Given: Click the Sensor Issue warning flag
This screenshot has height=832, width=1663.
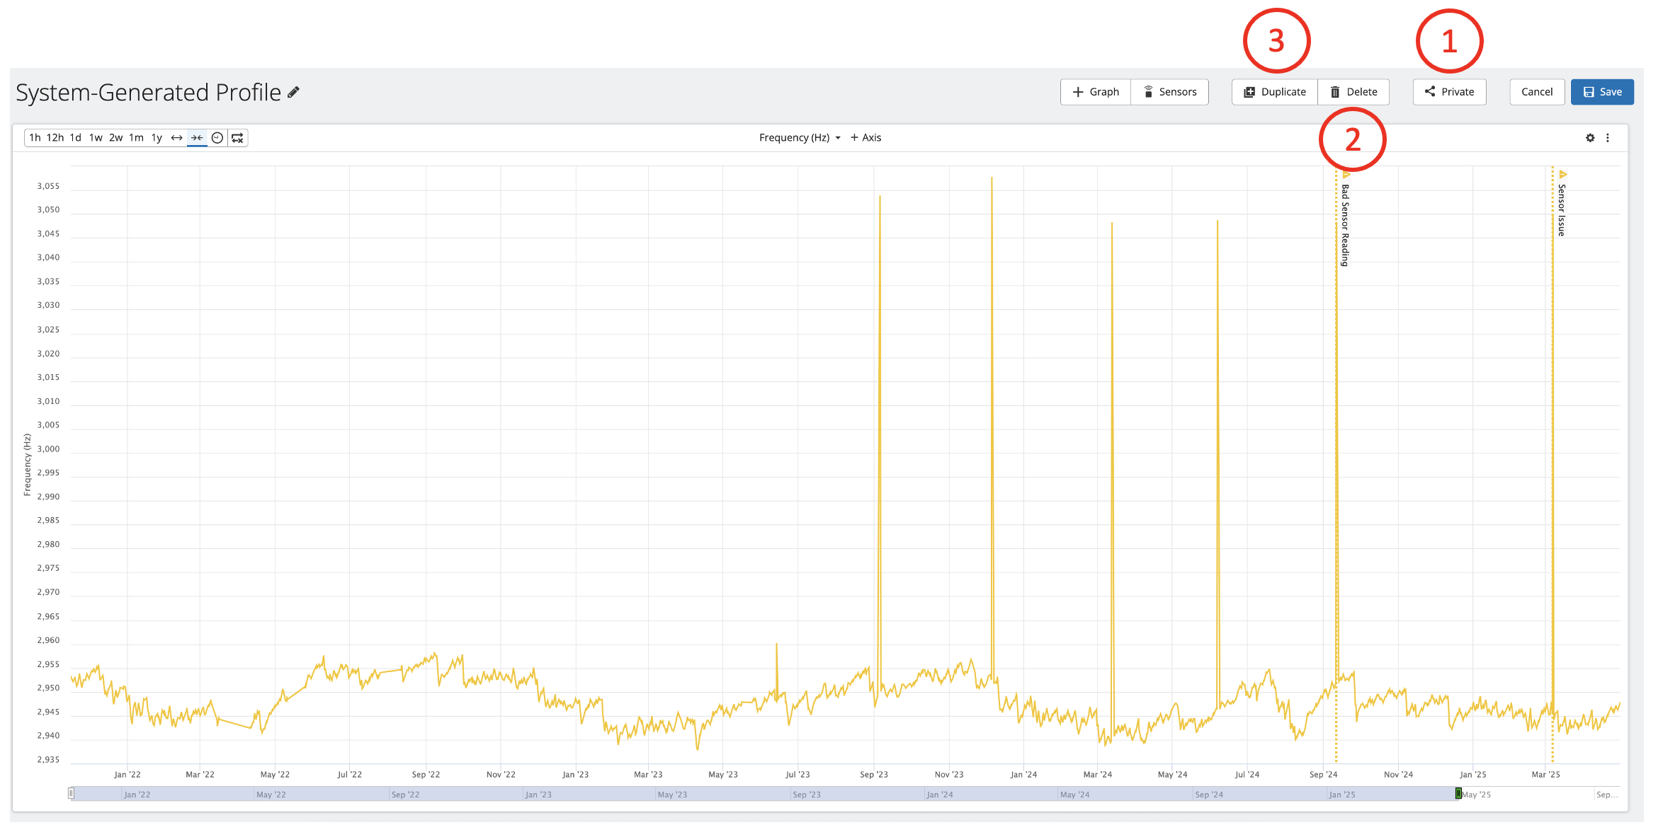Looking at the screenshot, I should tap(1562, 174).
